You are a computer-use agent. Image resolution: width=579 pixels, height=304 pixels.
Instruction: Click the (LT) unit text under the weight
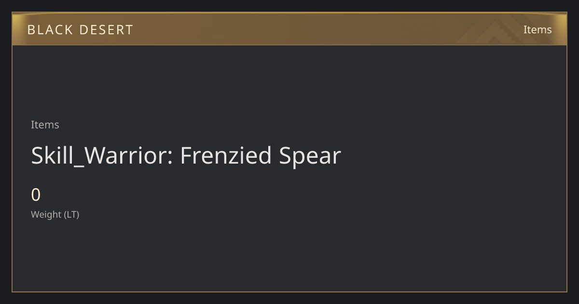[x=71, y=214]
